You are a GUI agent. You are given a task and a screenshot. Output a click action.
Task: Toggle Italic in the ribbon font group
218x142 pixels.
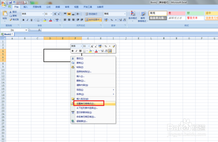(27, 20)
